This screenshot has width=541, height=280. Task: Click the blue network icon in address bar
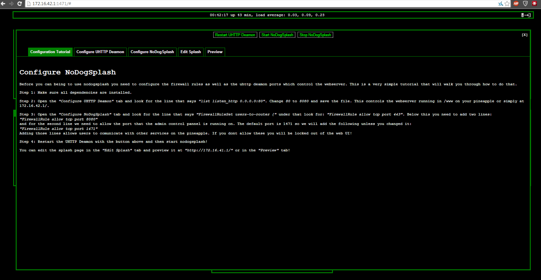(500, 4)
